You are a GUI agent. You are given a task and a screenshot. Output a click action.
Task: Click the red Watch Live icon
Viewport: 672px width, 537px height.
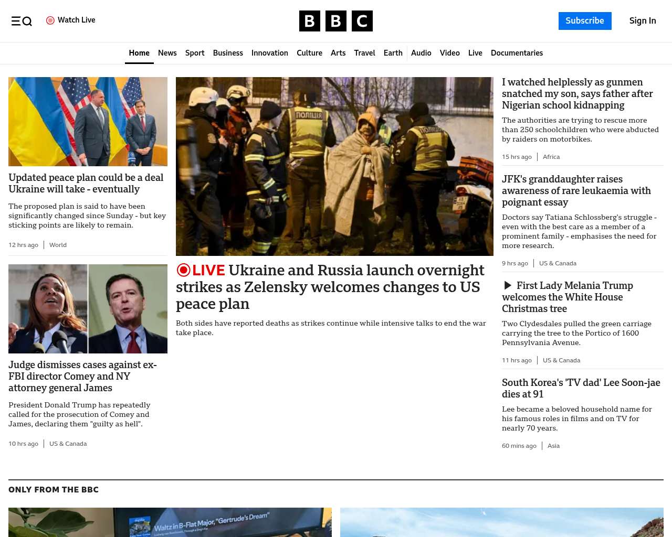(50, 20)
